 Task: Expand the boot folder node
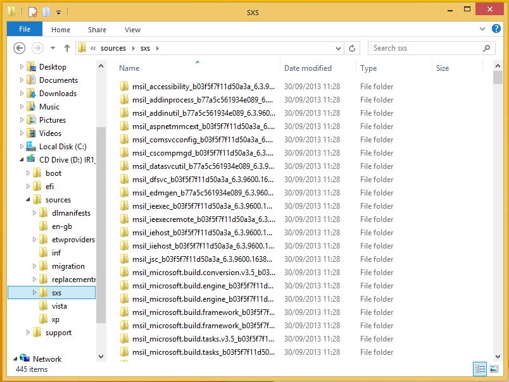(x=28, y=173)
